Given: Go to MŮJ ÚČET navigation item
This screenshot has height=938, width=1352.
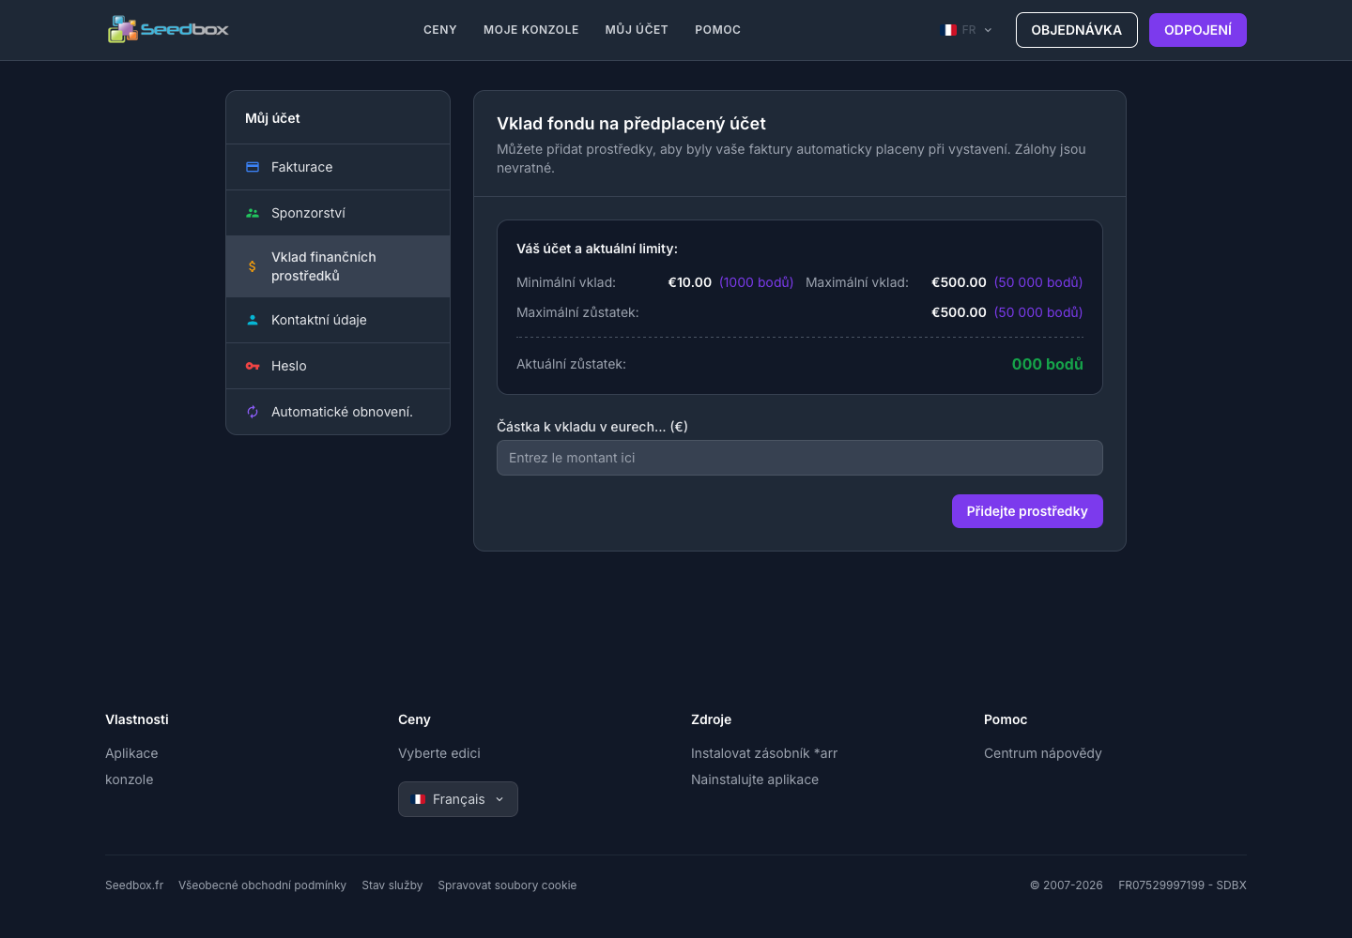Looking at the screenshot, I should (637, 30).
